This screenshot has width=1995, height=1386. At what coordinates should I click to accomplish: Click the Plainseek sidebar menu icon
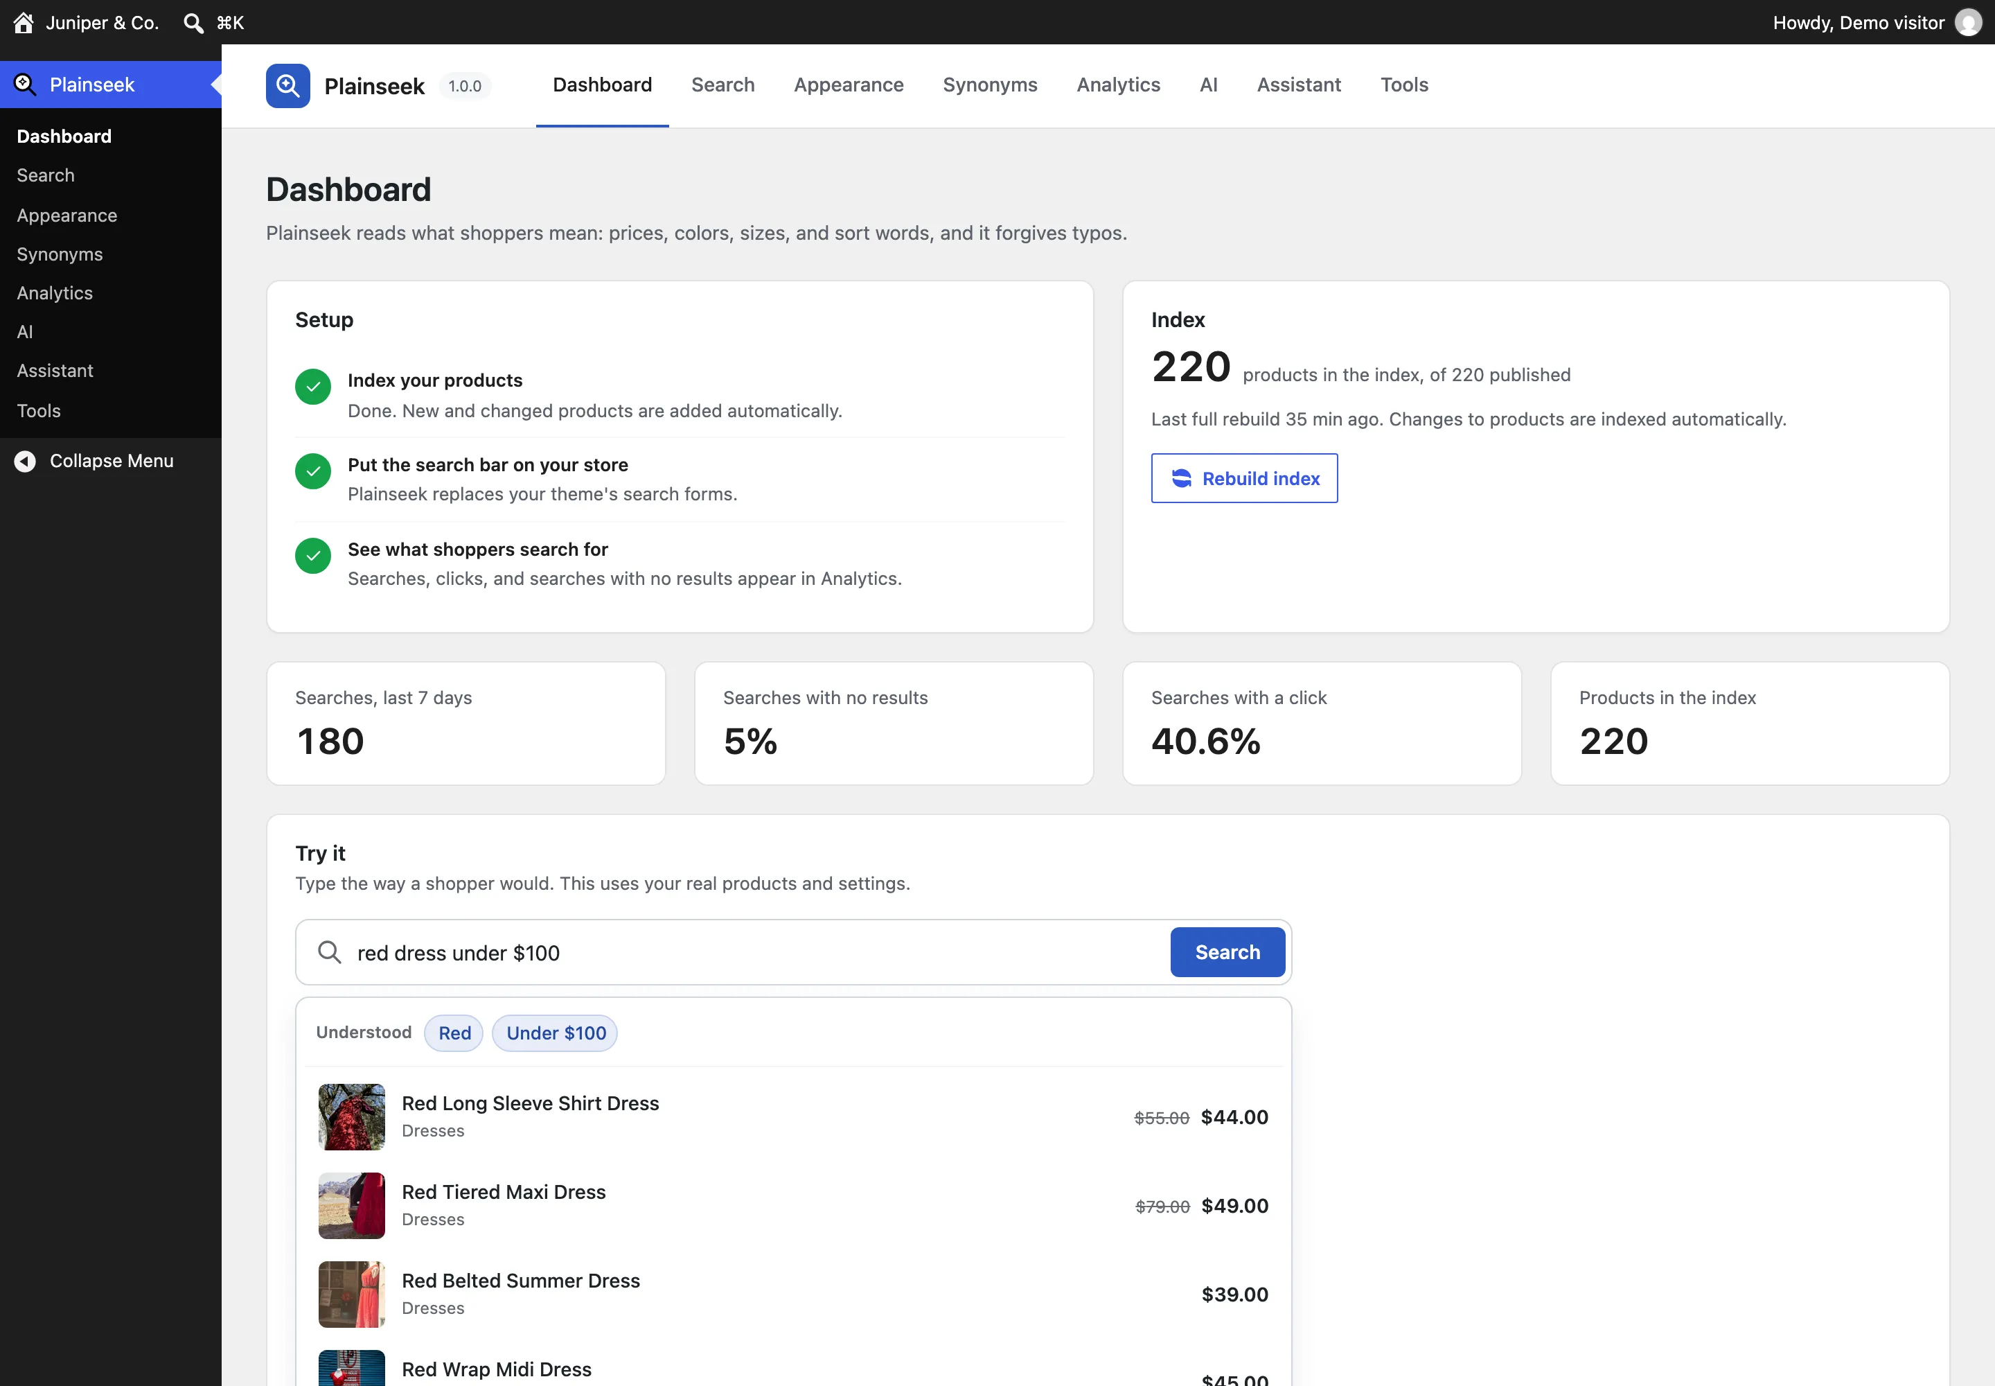tap(24, 85)
